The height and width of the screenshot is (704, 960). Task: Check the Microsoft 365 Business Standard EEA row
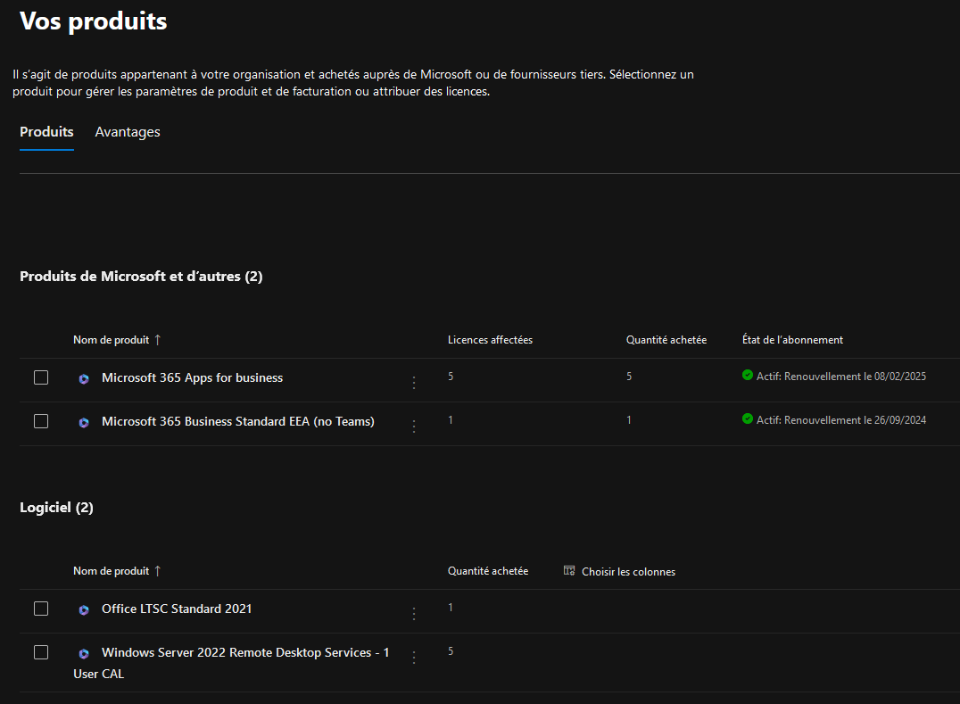41,421
